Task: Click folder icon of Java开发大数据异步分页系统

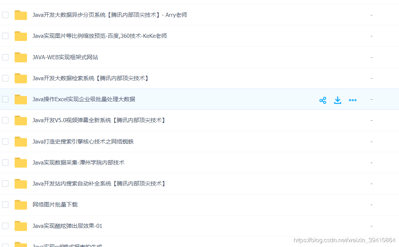Action: pos(21,15)
